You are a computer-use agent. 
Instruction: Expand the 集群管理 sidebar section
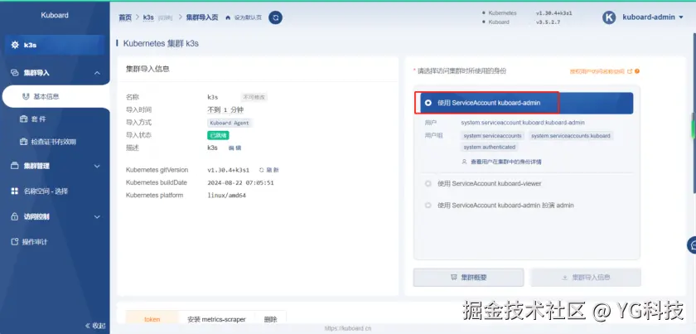(97, 166)
